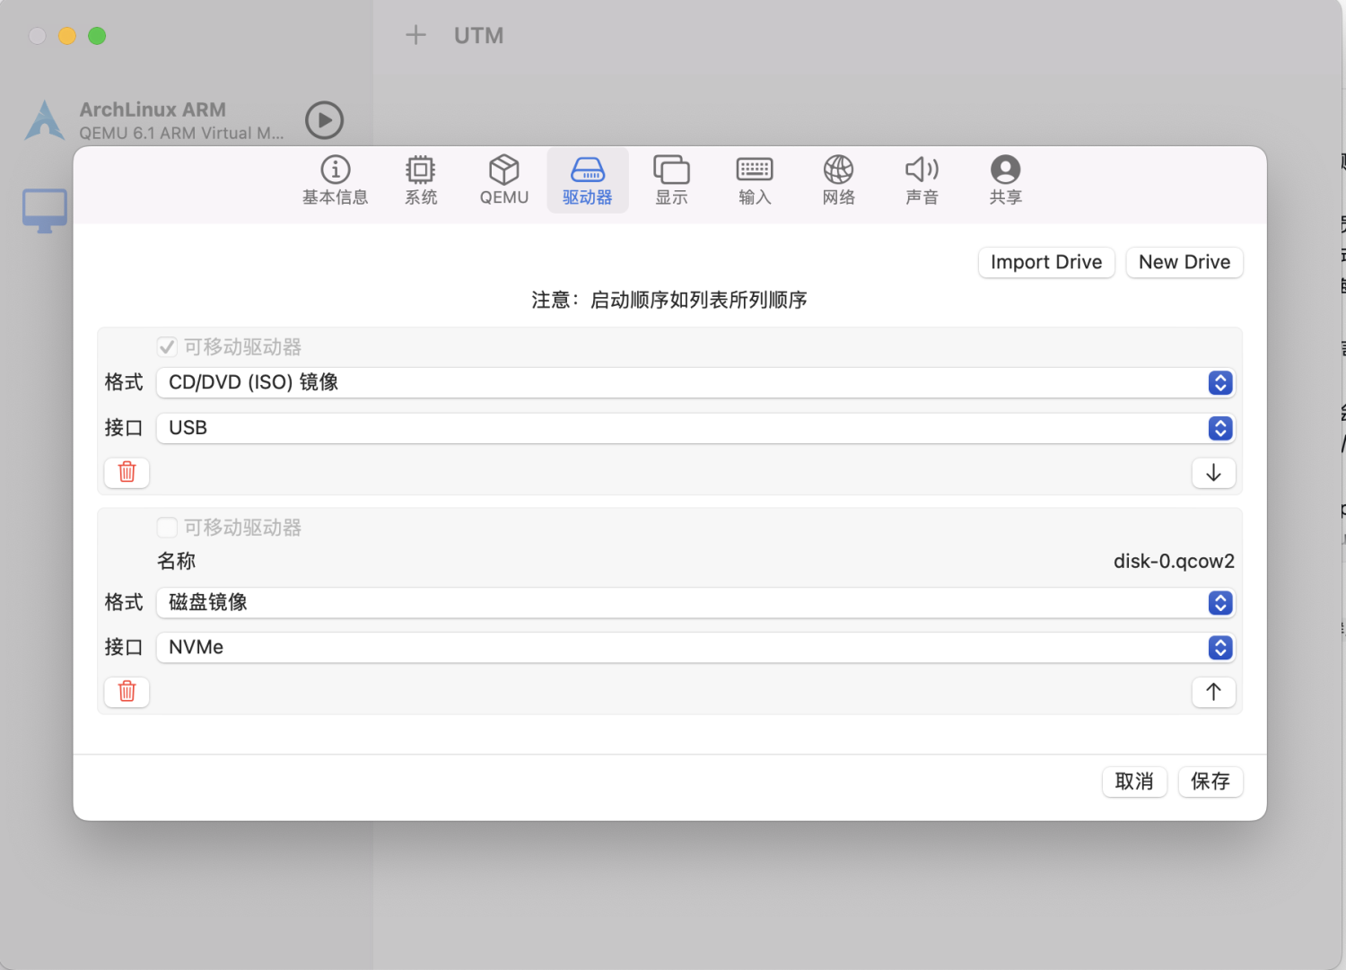This screenshot has height=970, width=1346.
Task: Open the QEMU settings panel
Action: tap(503, 179)
